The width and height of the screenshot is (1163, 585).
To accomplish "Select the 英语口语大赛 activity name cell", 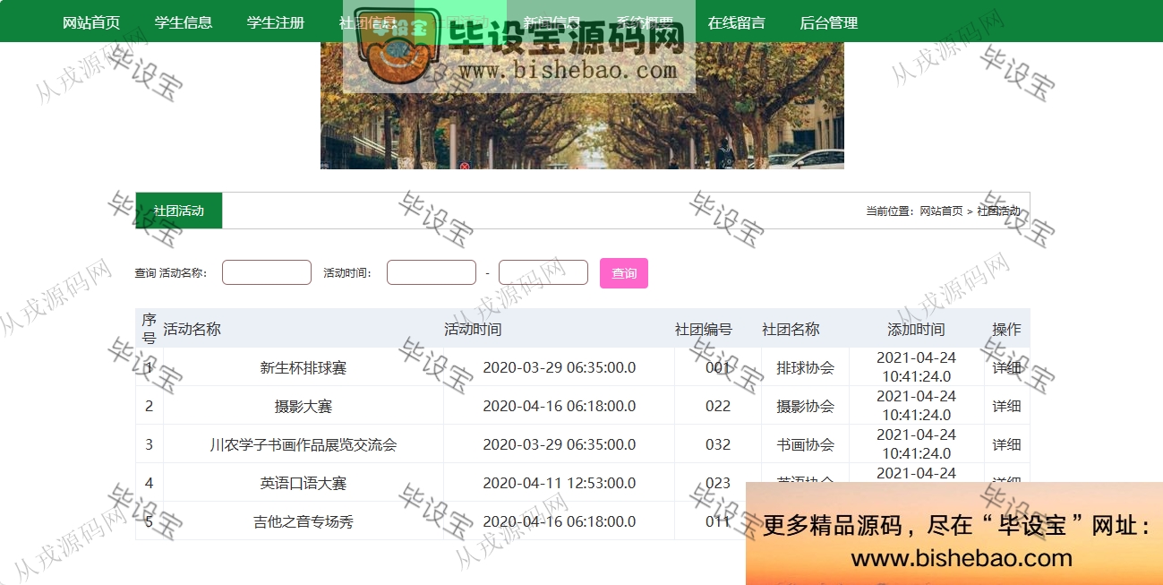I will click(304, 483).
